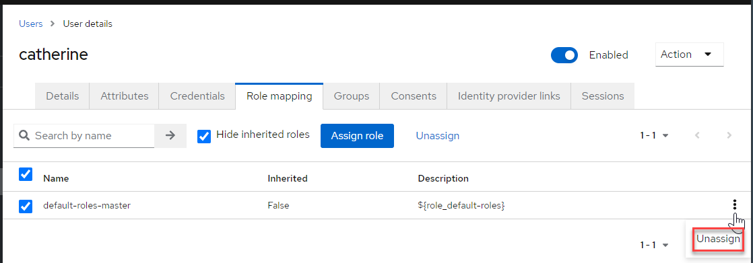Click the search magnifier icon

coord(24,136)
